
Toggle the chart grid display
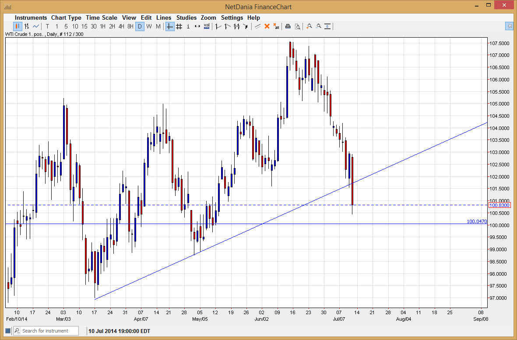[x=179, y=26]
